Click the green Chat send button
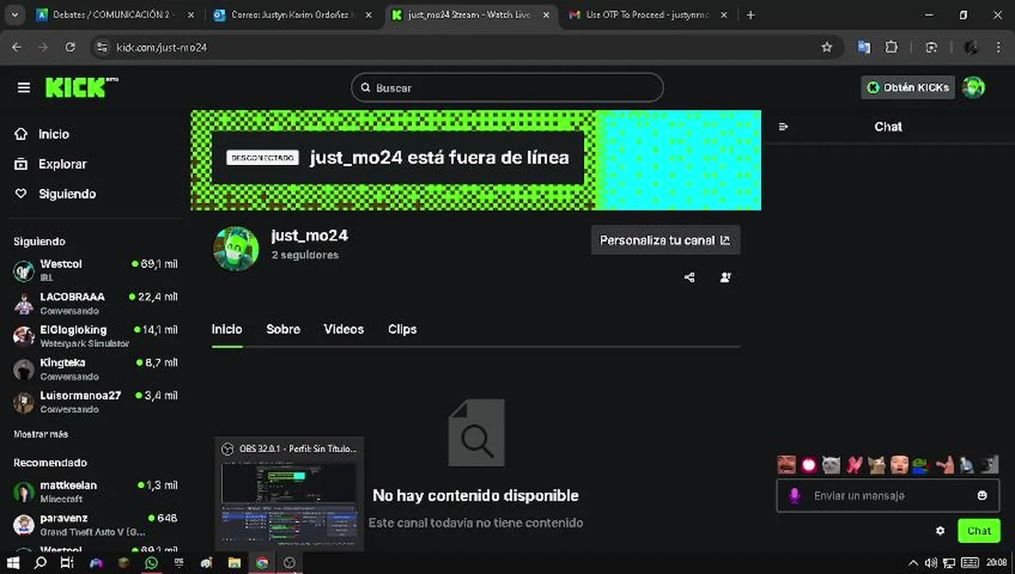The width and height of the screenshot is (1015, 574). click(979, 531)
